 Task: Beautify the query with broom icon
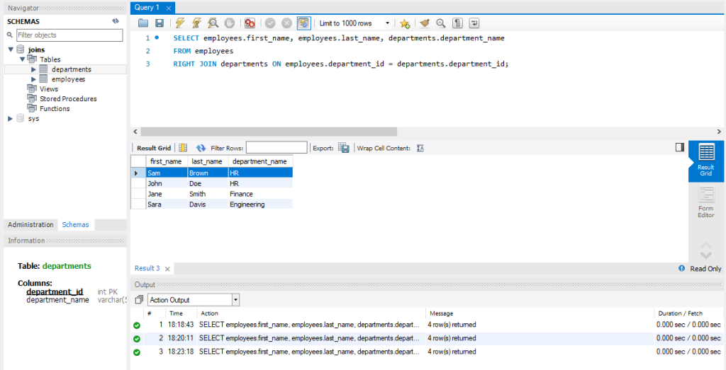point(425,23)
